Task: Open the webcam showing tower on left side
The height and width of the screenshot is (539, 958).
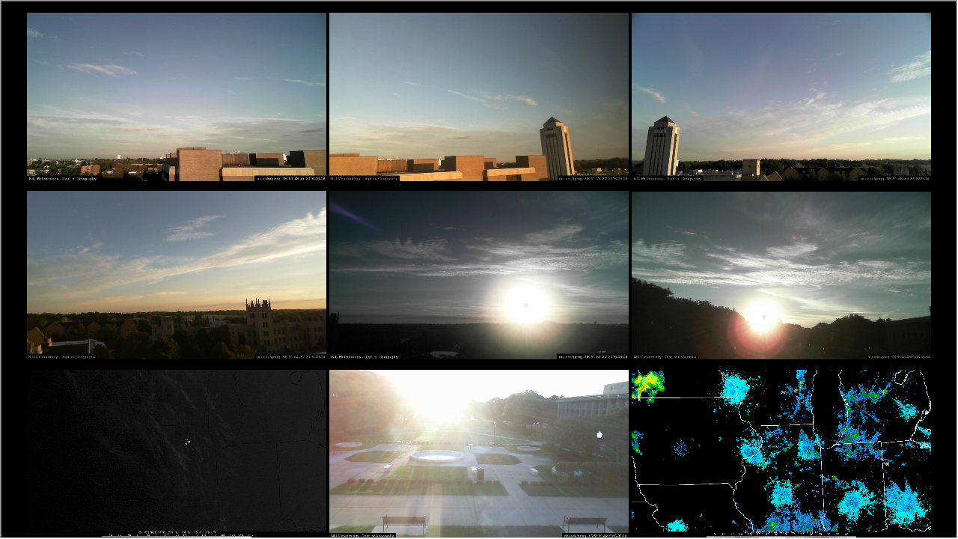Action: pyautogui.click(x=781, y=97)
